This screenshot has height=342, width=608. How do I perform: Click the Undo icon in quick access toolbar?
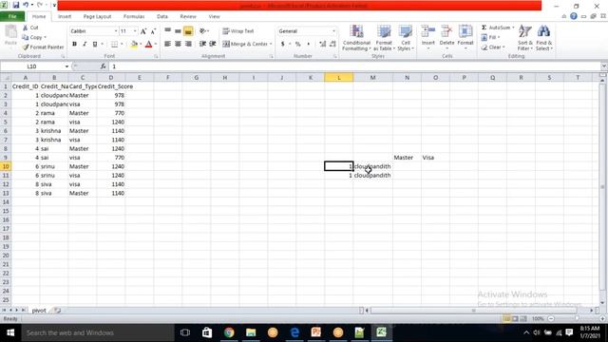tap(26, 6)
